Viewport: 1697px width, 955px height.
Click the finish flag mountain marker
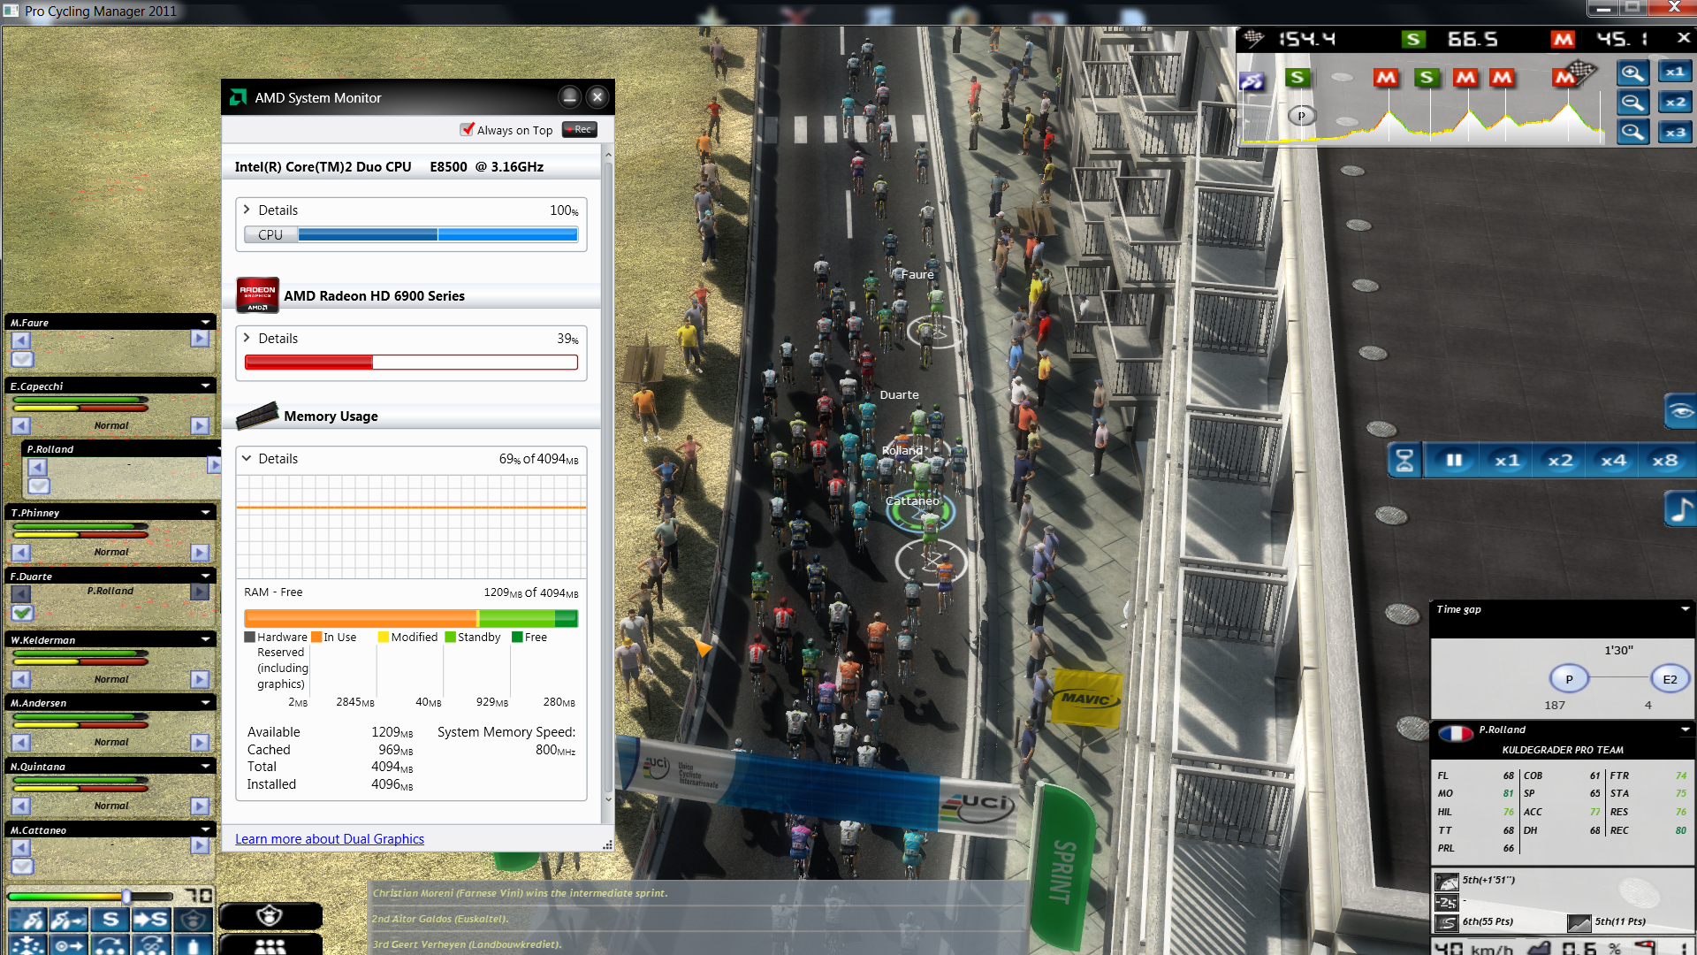pyautogui.click(x=1573, y=74)
